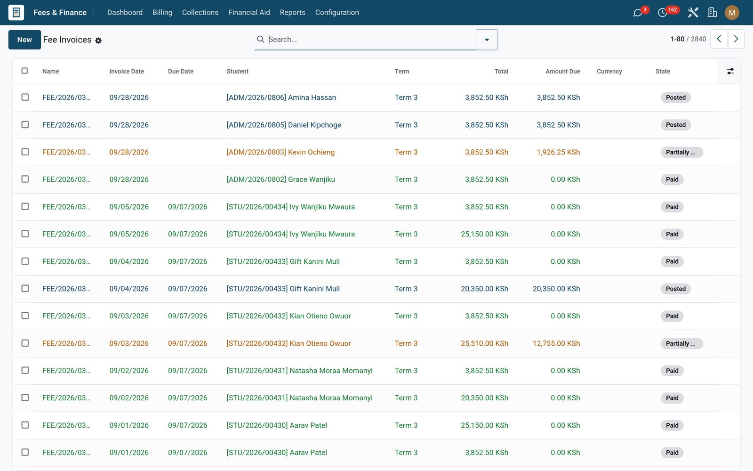Tick the checkbox for Amina Hassan's invoice
753x471 pixels.
pos(25,97)
